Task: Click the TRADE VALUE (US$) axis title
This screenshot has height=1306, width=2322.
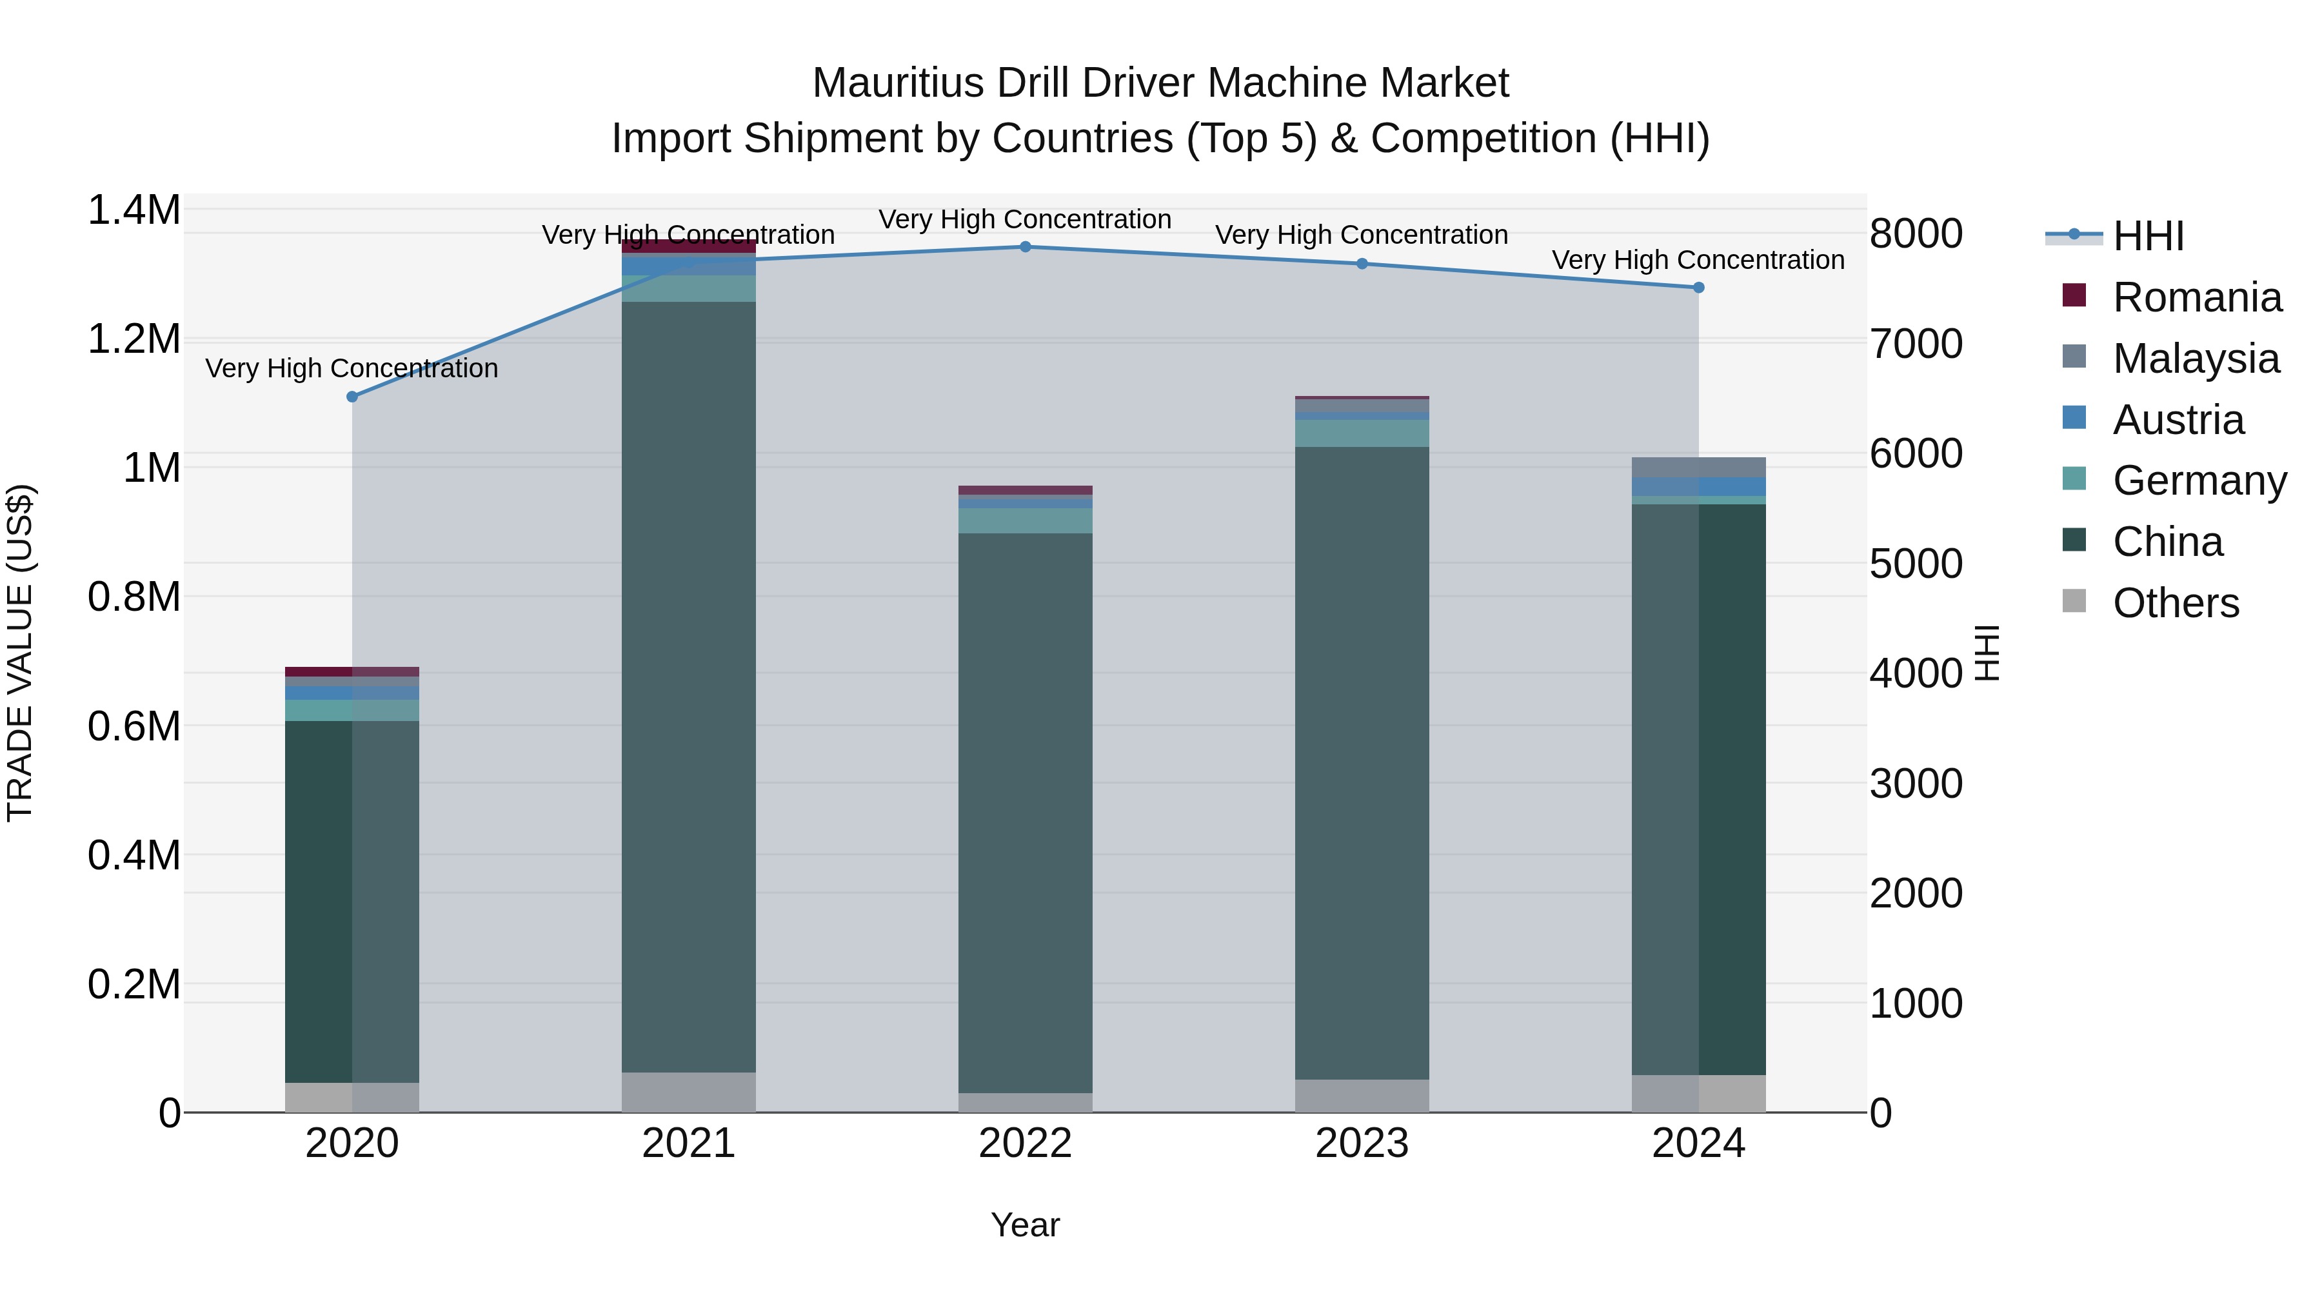Action: (x=20, y=653)
